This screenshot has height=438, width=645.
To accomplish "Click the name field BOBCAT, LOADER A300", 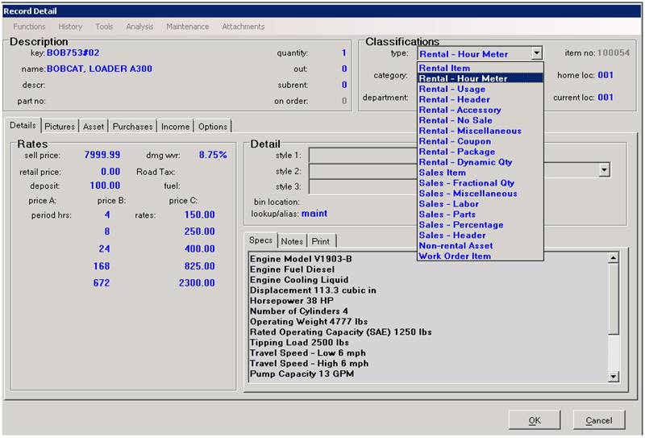I will click(99, 69).
